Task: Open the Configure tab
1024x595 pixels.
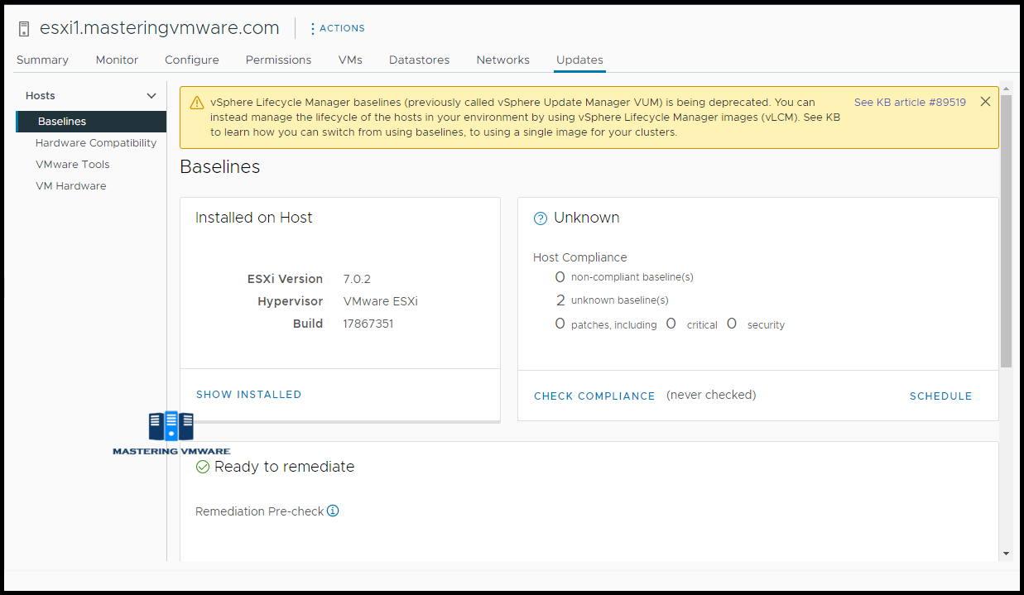Action: [192, 60]
